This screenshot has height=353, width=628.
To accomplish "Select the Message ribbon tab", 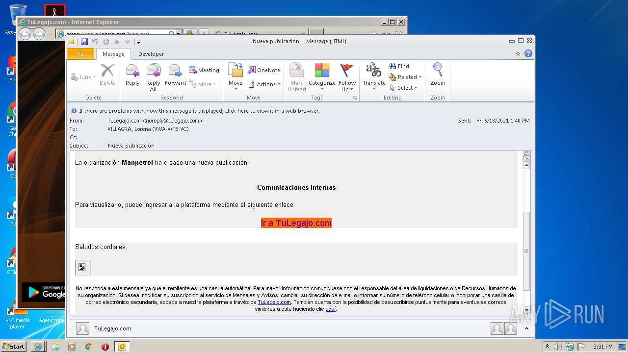I will point(113,54).
